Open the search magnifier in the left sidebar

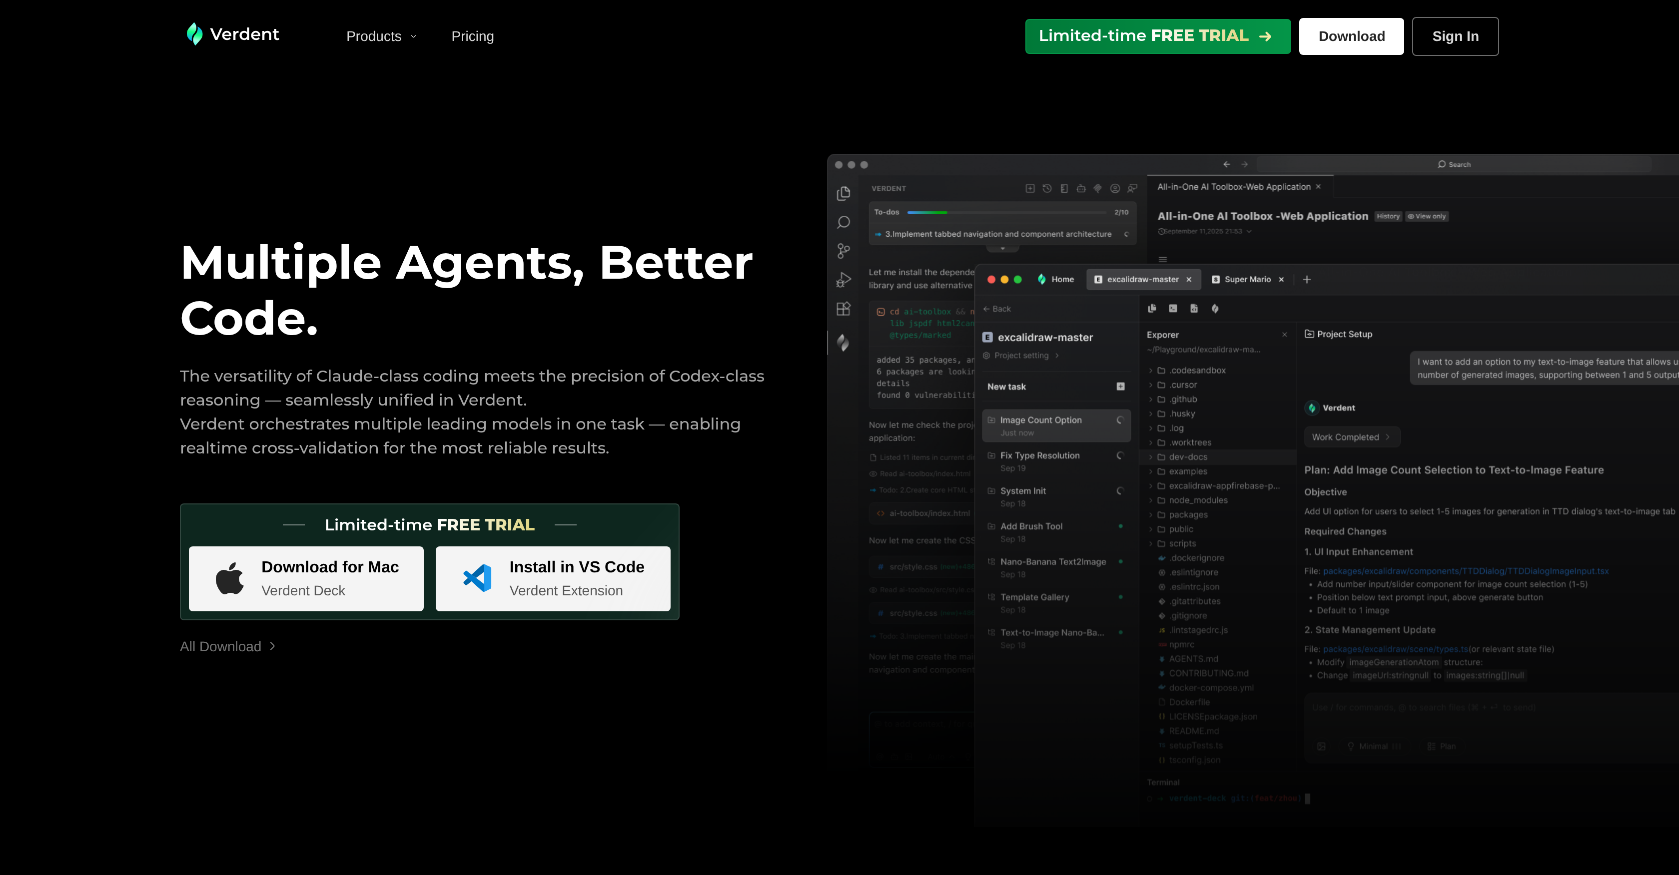coord(843,222)
